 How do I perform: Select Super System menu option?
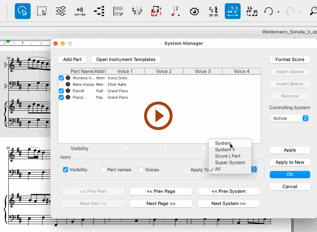230,162
